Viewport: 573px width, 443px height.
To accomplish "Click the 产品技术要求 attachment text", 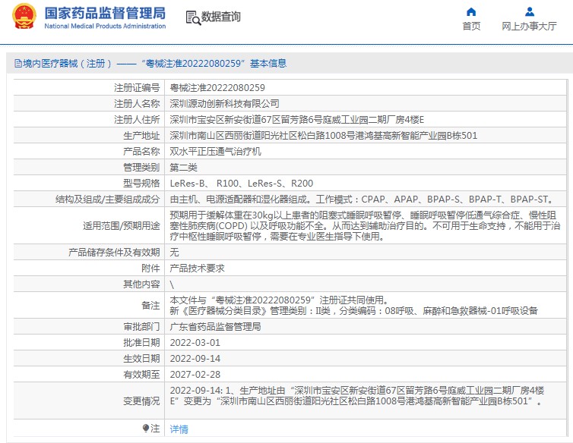I will [197, 269].
